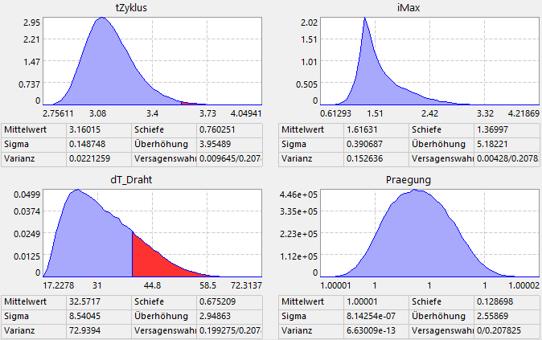Select the dT_Draht failure probability value 0.199275
542x340 pixels.
[228, 332]
